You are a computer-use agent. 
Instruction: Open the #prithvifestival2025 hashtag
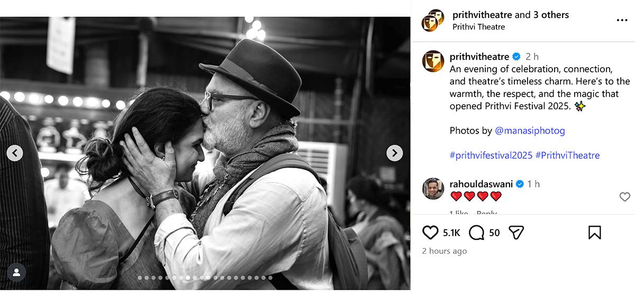point(491,155)
